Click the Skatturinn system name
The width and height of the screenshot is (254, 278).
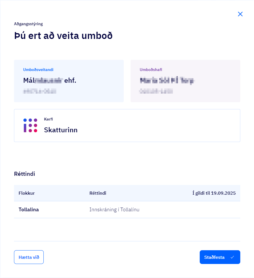pos(61,130)
